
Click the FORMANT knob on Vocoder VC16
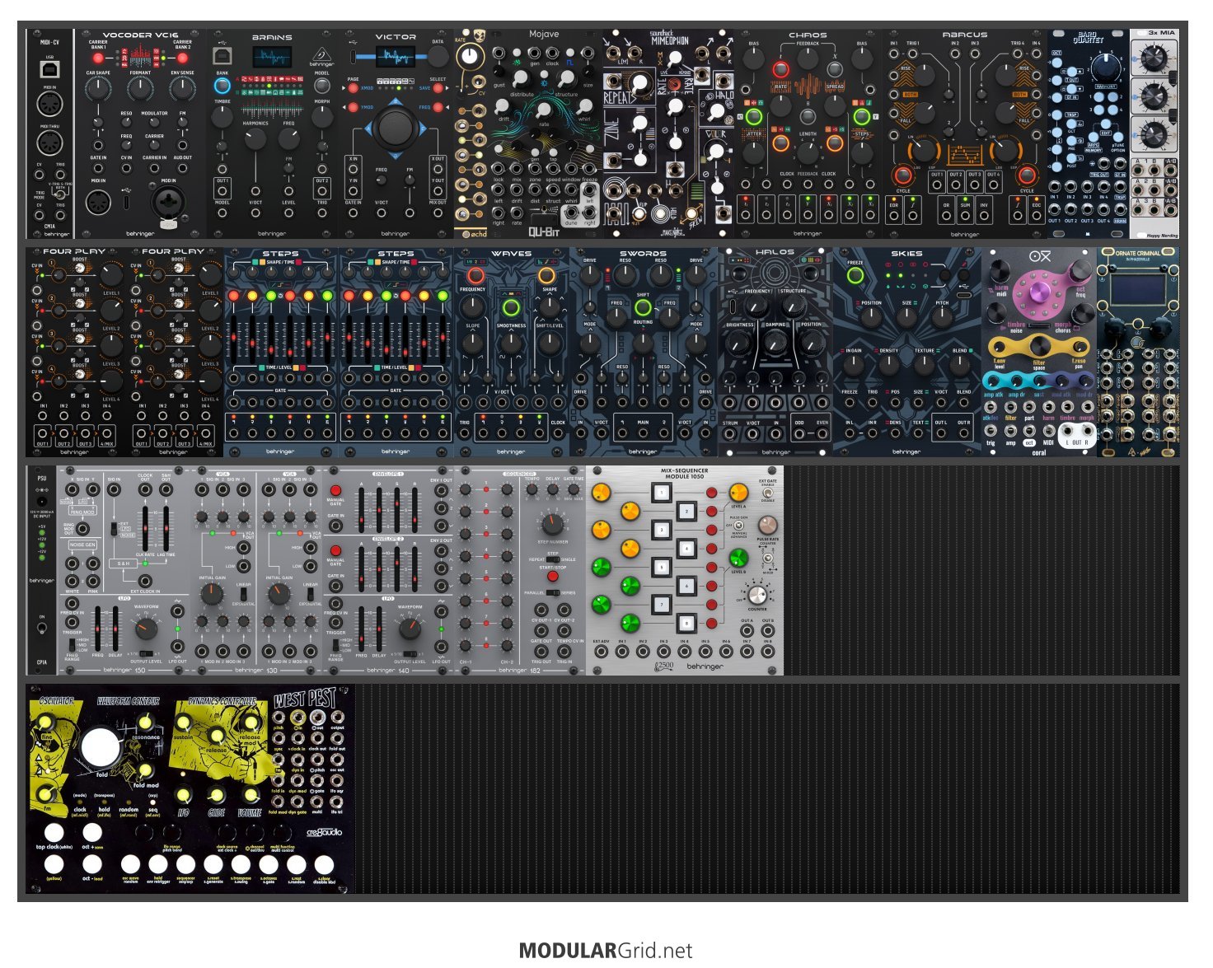click(x=140, y=89)
